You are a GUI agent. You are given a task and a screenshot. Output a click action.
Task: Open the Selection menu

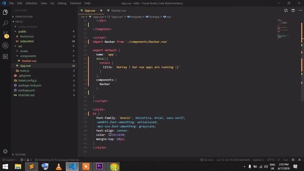(x=31, y=3)
